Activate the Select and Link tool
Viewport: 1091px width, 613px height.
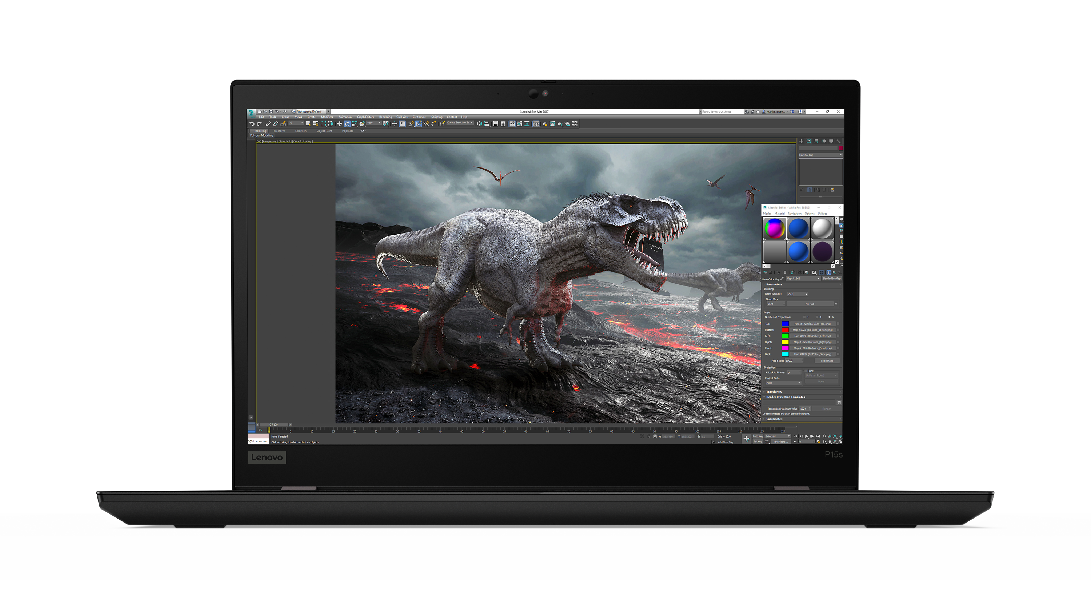pyautogui.click(x=268, y=124)
